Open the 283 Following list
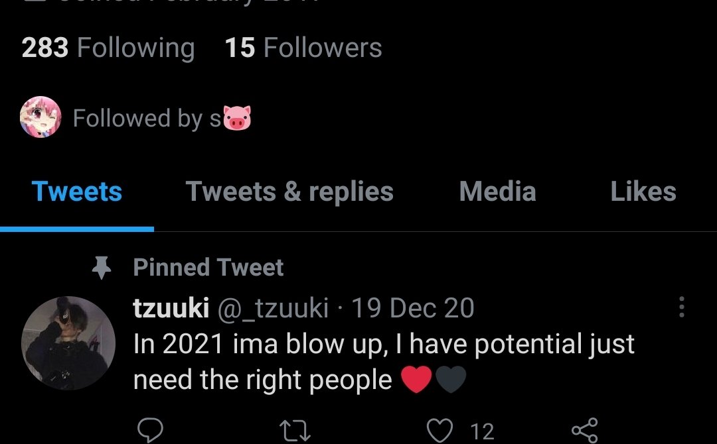Viewport: 717px width, 444px height. (108, 48)
